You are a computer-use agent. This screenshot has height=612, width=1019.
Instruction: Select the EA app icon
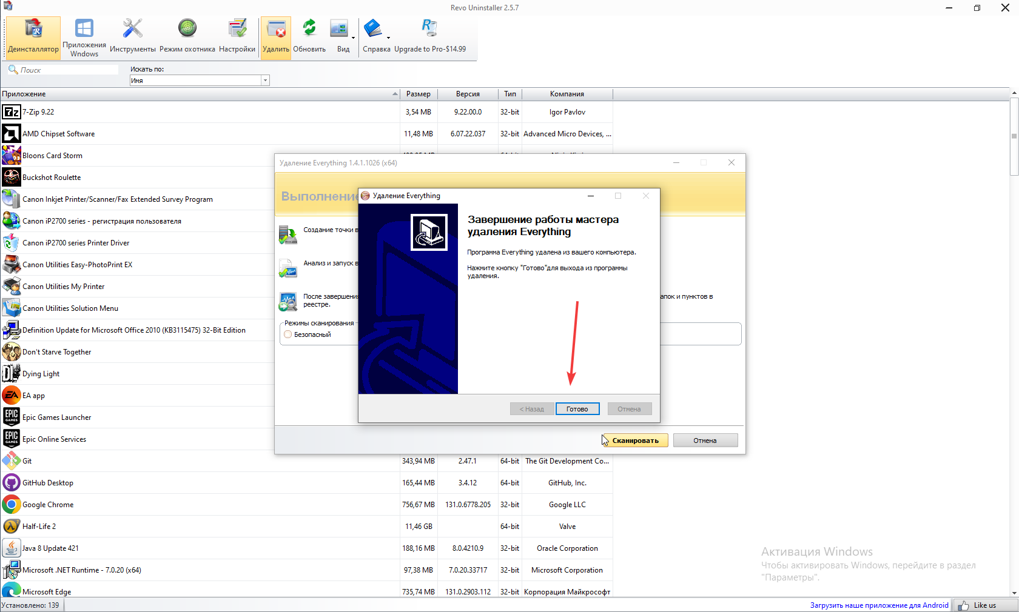coord(12,396)
